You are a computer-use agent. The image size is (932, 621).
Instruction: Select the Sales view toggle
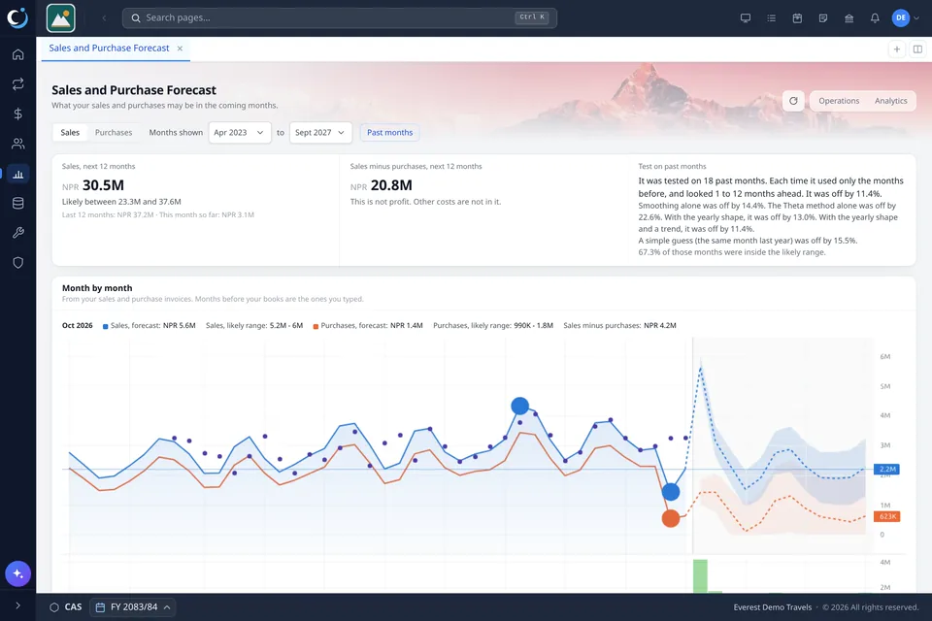[70, 133]
